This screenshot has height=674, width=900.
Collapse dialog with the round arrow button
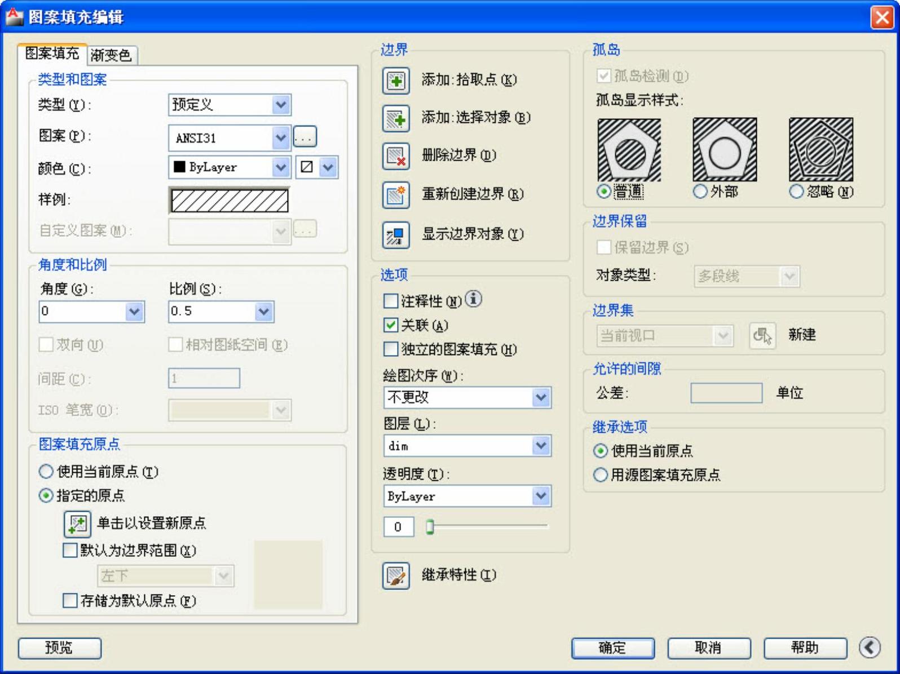pos(870,648)
